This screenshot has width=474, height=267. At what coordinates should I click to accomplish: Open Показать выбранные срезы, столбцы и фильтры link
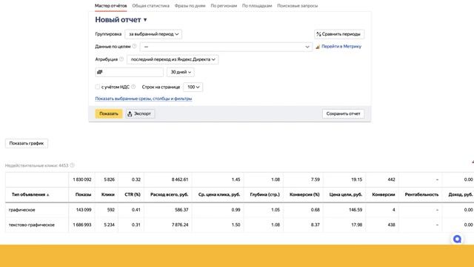[144, 99]
